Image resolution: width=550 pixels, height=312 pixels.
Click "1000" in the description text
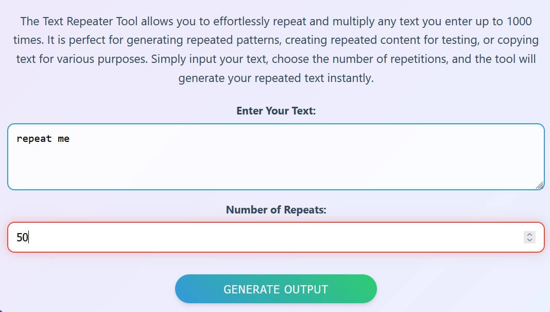point(518,22)
